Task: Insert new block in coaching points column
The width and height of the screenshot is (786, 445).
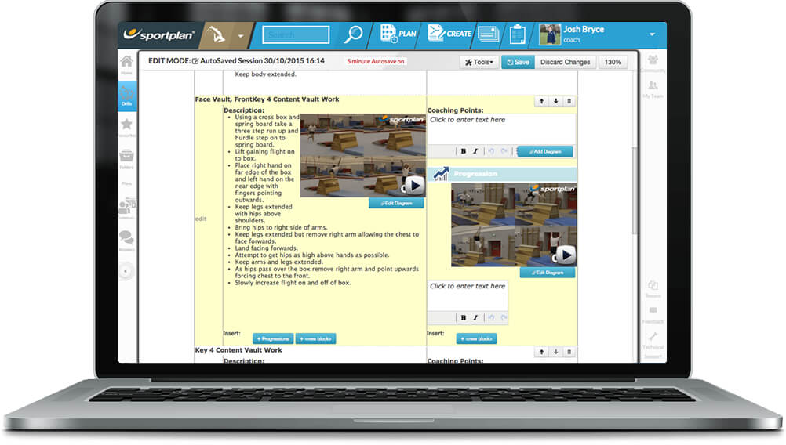Action: click(x=476, y=339)
